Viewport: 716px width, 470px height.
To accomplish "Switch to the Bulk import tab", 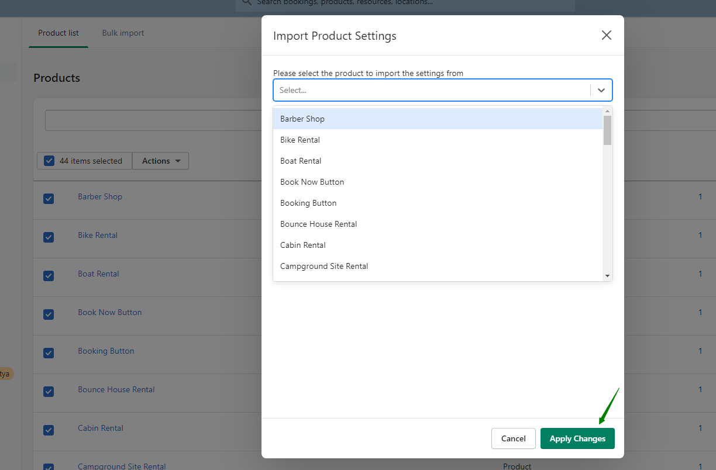I will pos(123,33).
